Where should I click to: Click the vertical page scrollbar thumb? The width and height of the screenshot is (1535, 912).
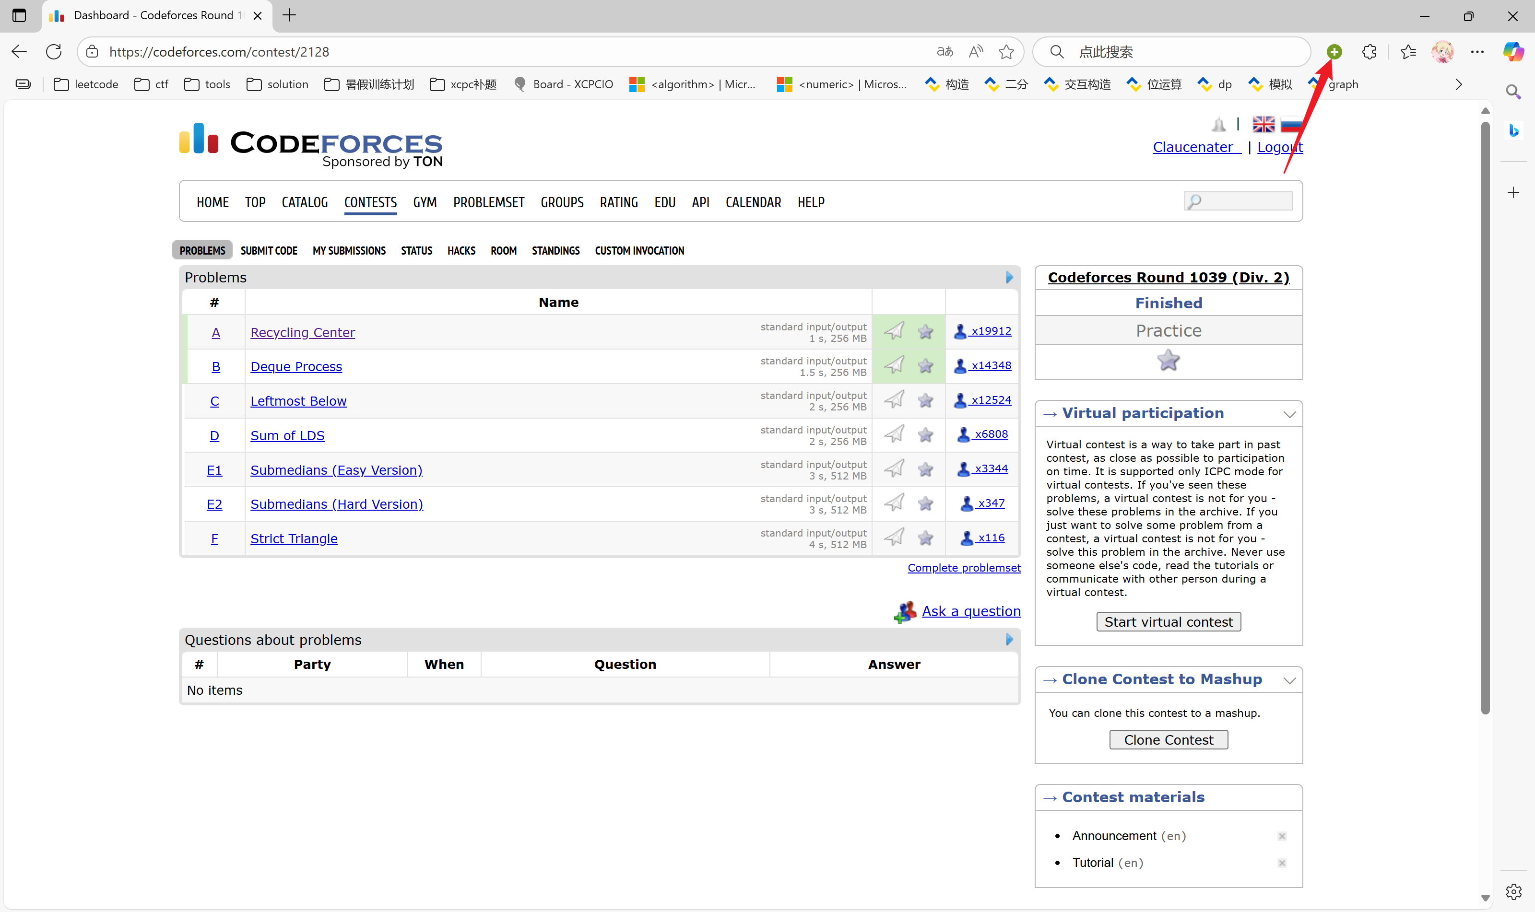[1485, 418]
